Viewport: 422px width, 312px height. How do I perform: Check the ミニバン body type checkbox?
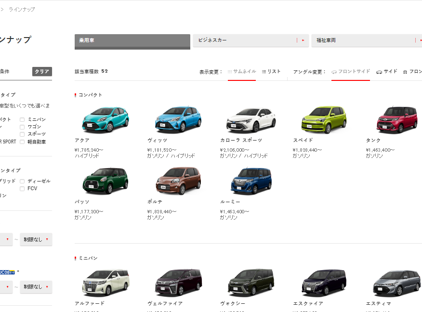tap(22, 119)
